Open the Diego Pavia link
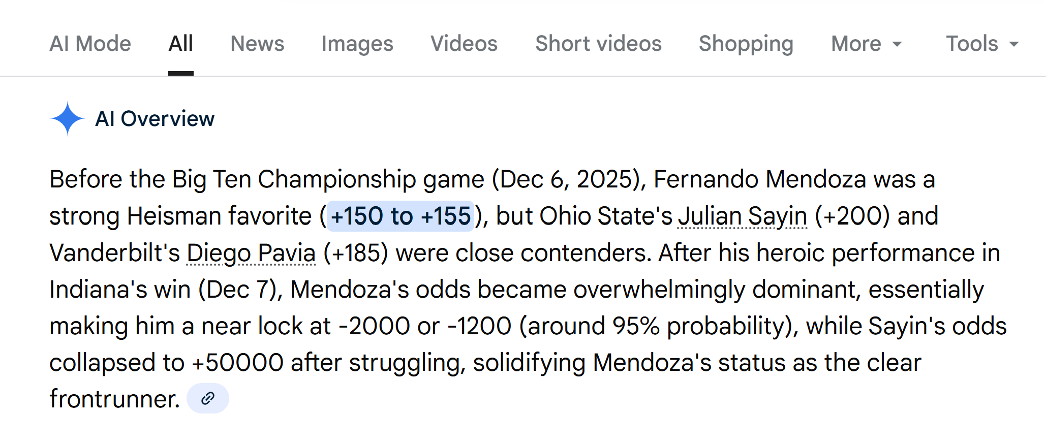Image resolution: width=1046 pixels, height=445 pixels. point(251,253)
